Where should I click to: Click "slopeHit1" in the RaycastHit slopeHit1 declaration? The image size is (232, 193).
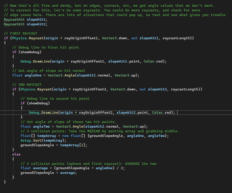36,19
